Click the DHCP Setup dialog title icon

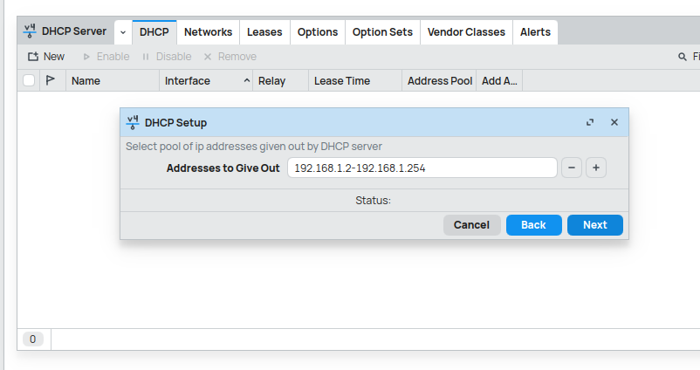134,122
